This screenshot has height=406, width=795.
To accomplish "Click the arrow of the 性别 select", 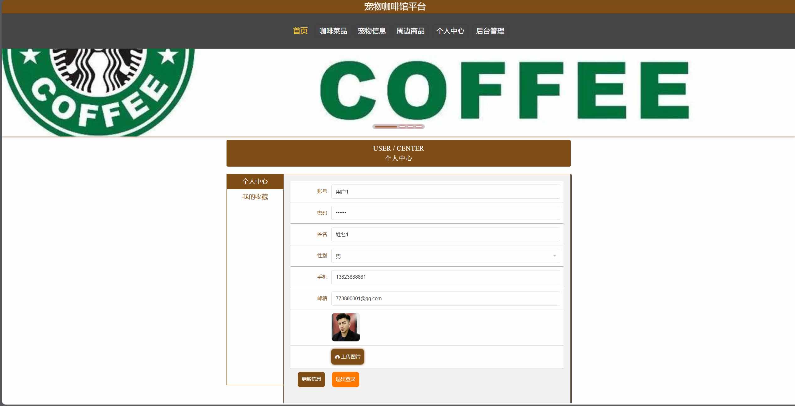I will click(554, 256).
